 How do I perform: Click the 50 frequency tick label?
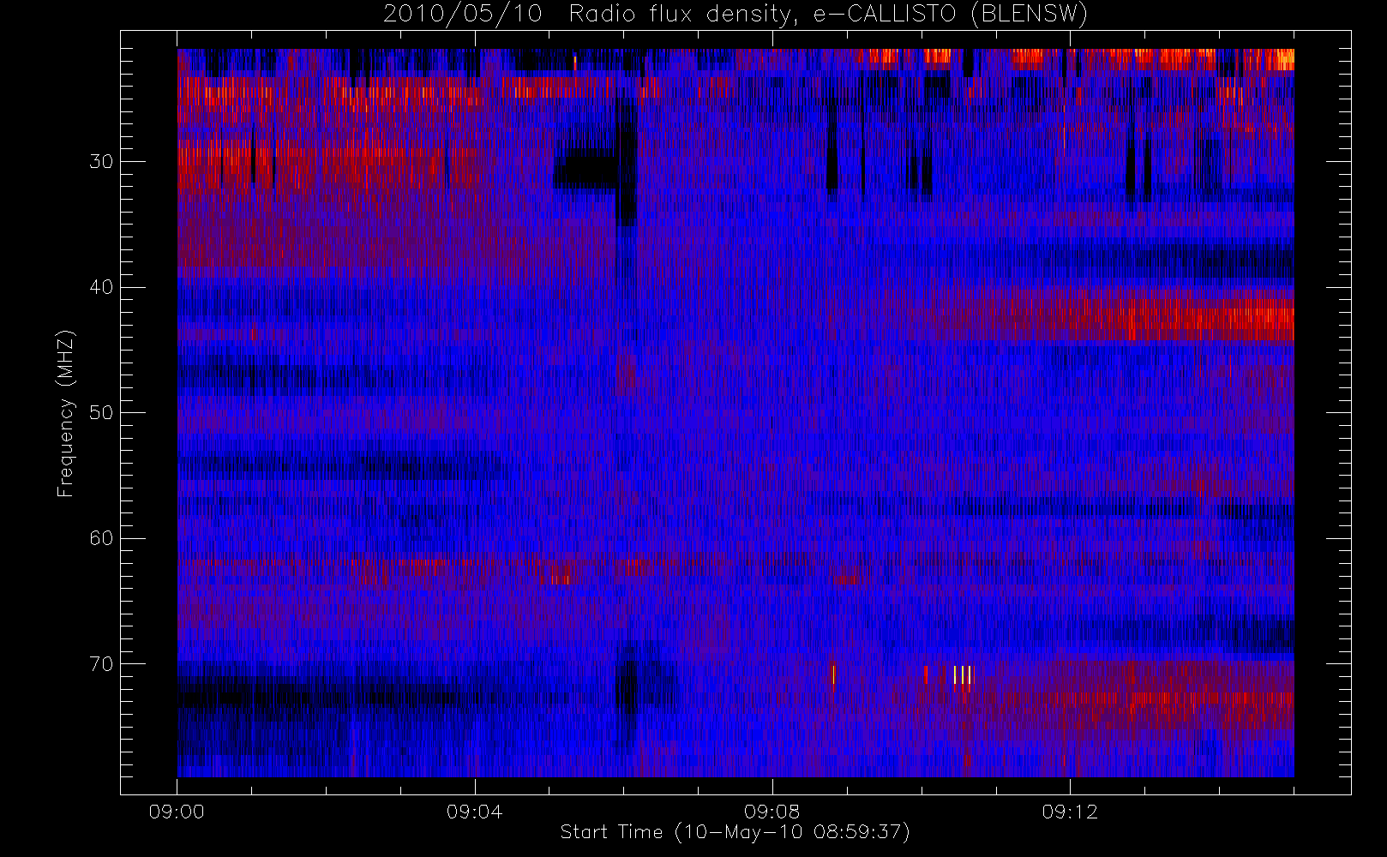(101, 412)
